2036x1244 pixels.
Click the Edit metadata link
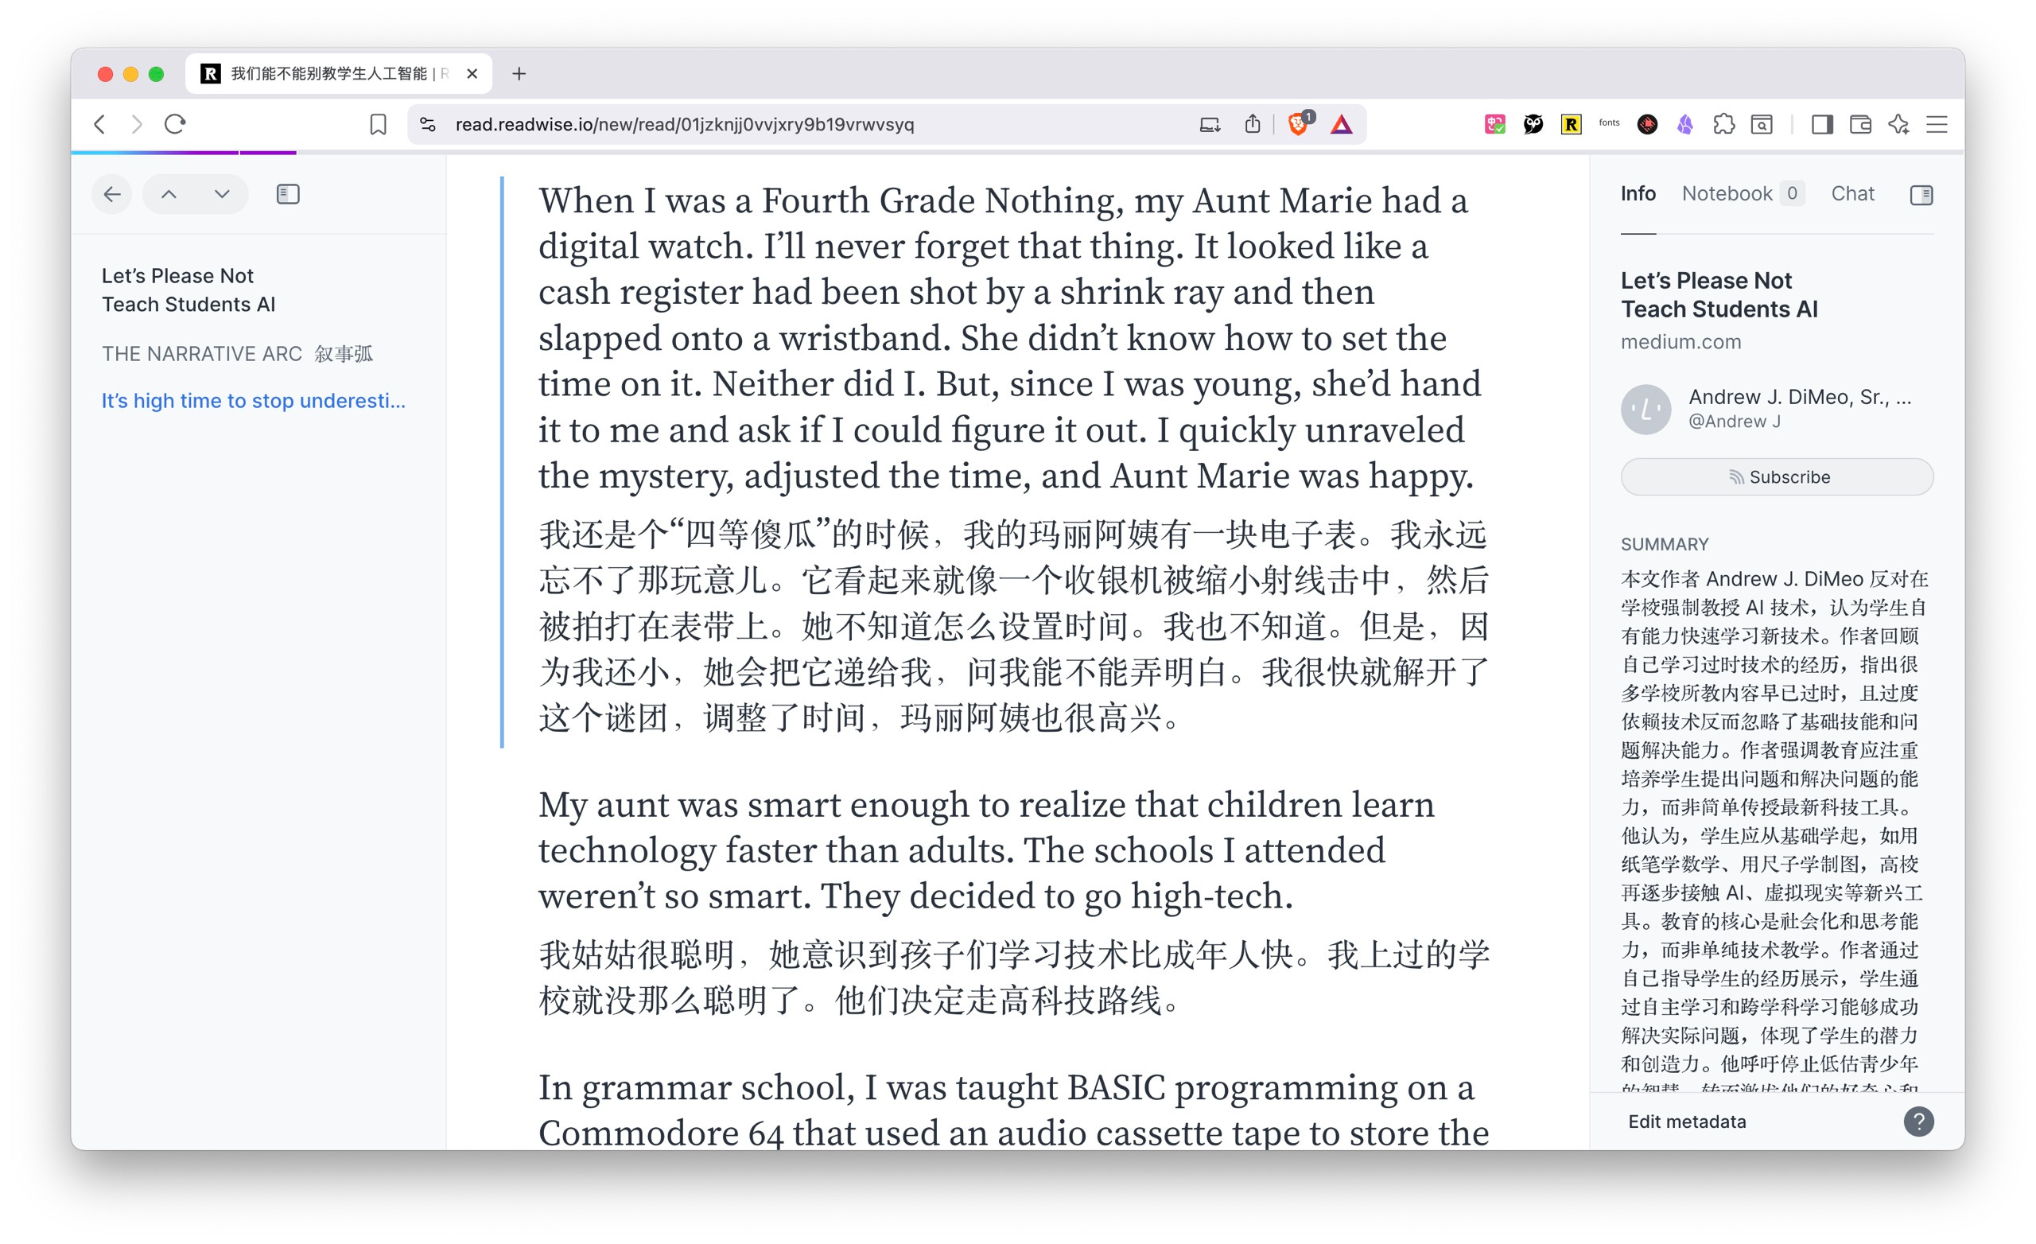(x=1687, y=1122)
